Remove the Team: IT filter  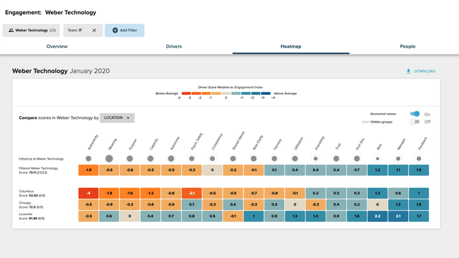click(94, 30)
